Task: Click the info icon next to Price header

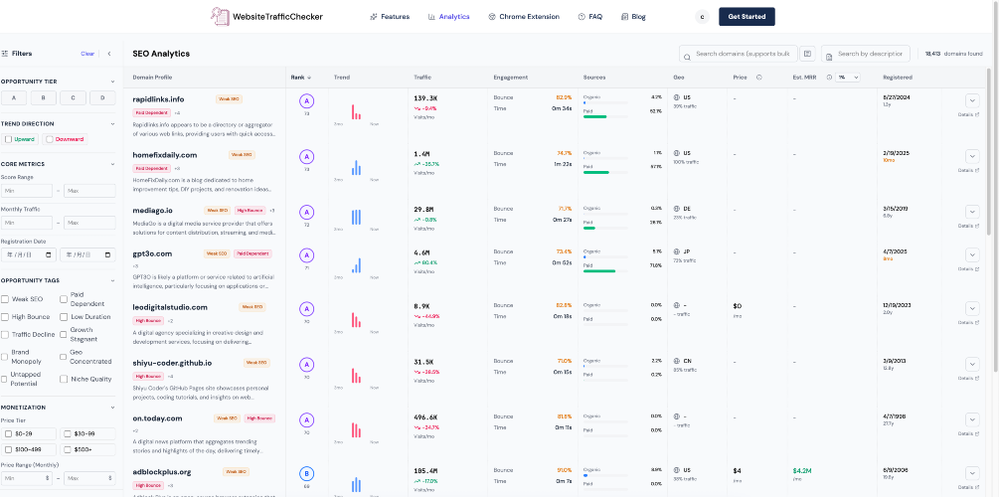Action: [758, 77]
